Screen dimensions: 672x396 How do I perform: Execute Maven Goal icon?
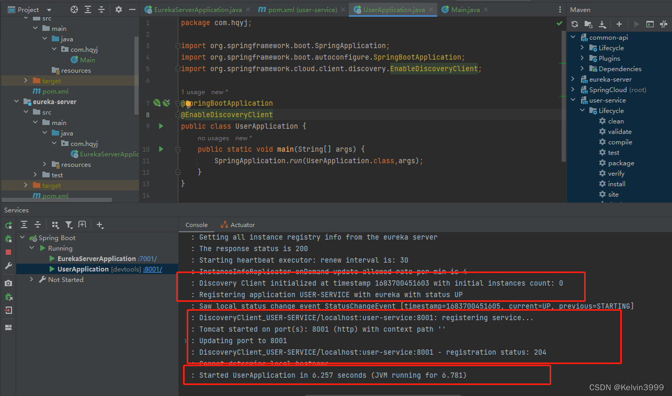click(650, 24)
